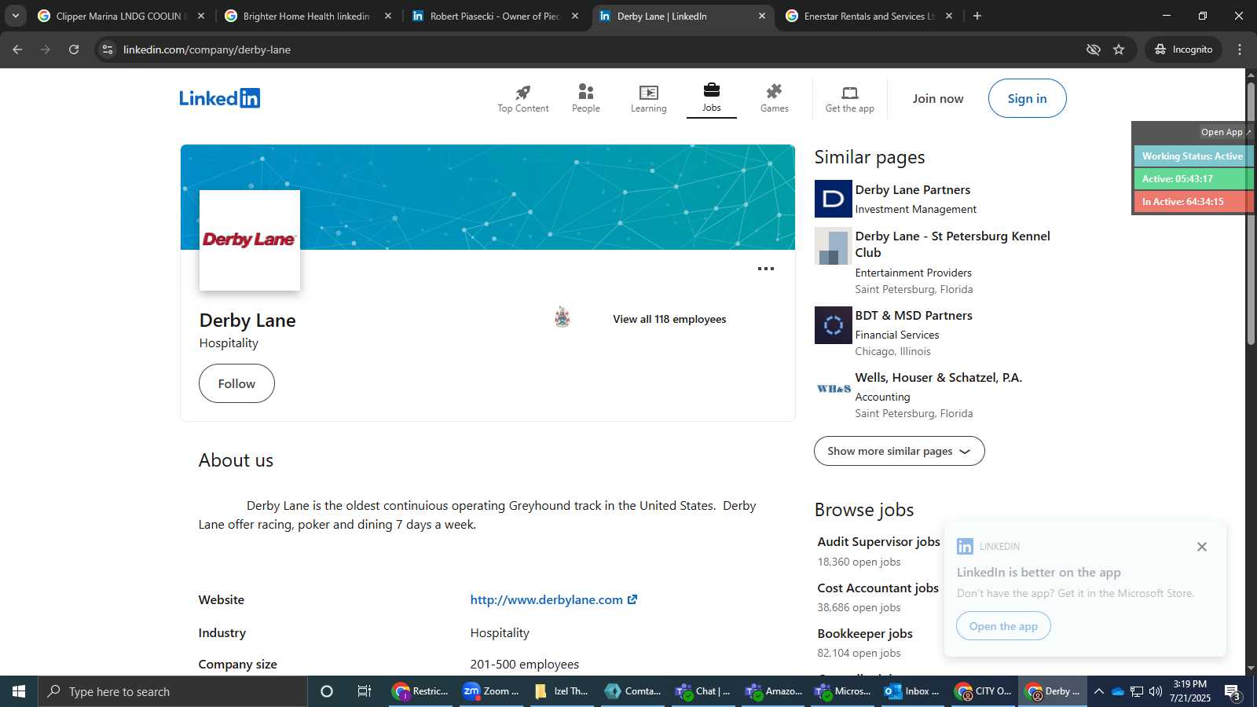Click View all 118 employees
The height and width of the screenshot is (707, 1257).
coord(669,319)
